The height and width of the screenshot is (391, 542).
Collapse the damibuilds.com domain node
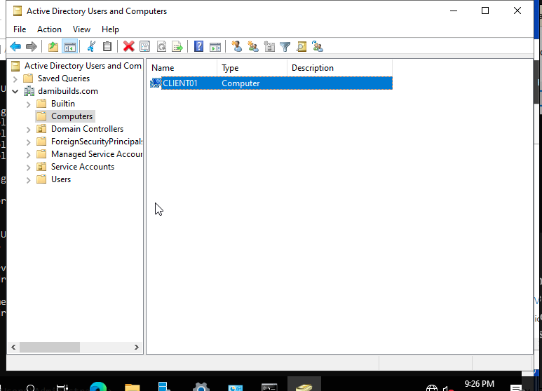click(x=15, y=92)
